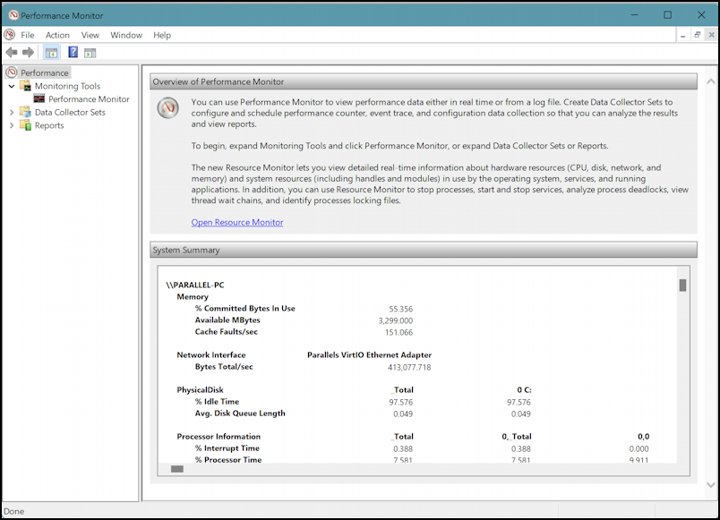This screenshot has width=720, height=520.
Task: Click the Reports folder icon
Action: tap(26, 125)
